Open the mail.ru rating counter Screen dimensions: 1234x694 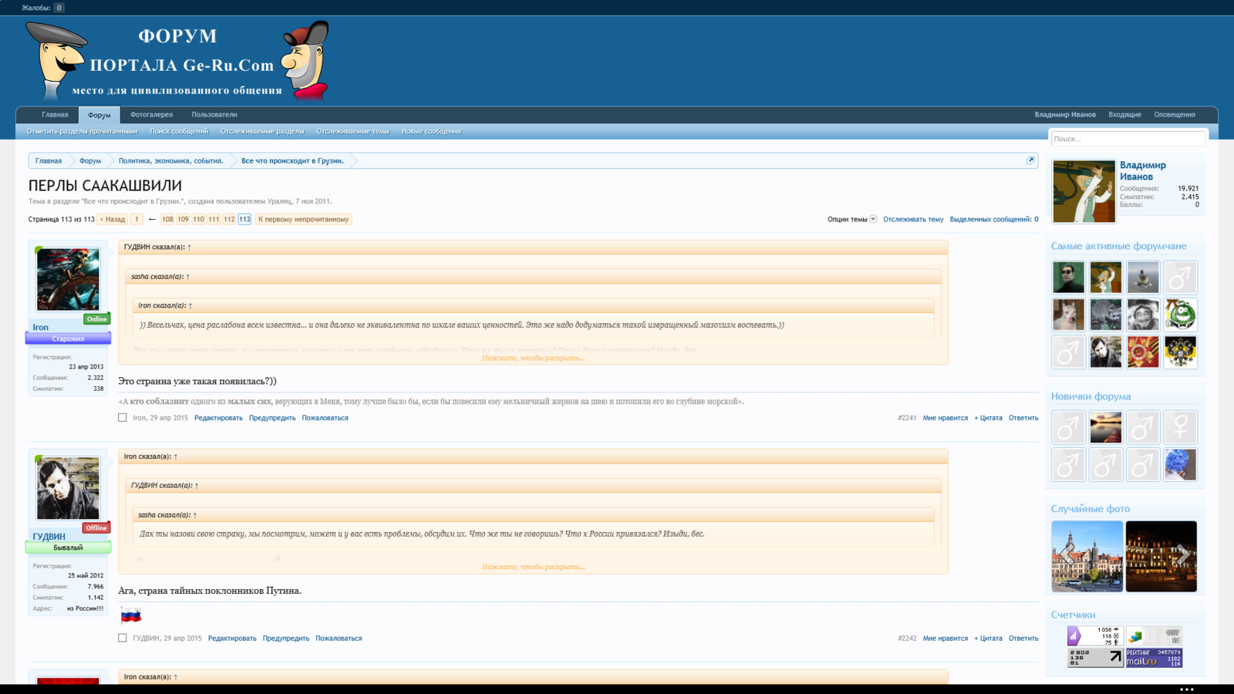(1154, 658)
